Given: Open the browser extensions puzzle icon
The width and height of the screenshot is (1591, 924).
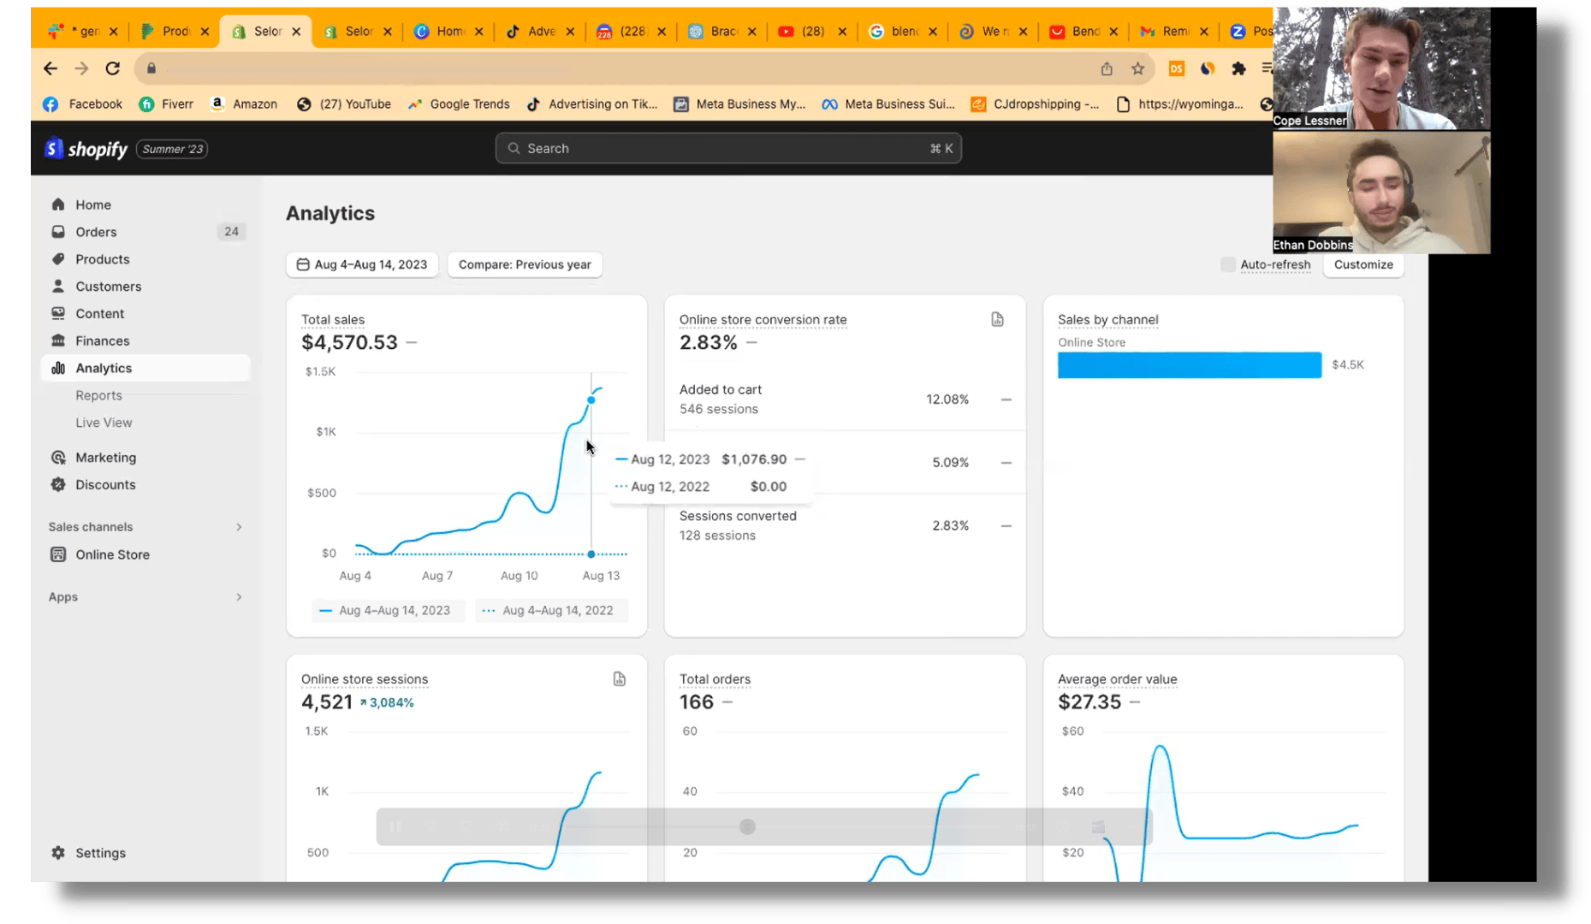Looking at the screenshot, I should (1238, 68).
